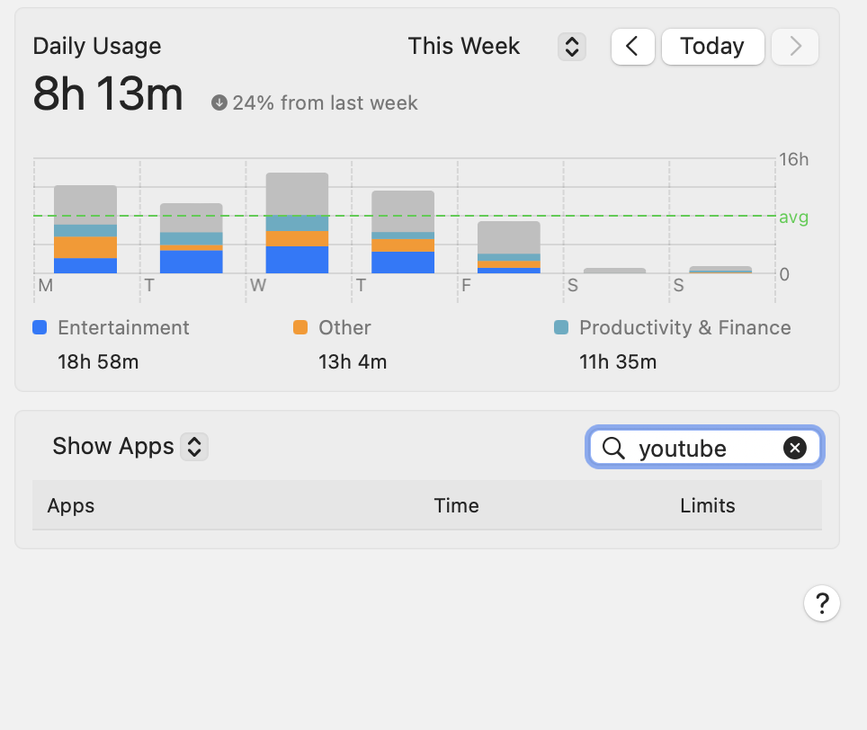
Task: Click the teal Productivity & Finance swatch
Action: tap(561, 327)
